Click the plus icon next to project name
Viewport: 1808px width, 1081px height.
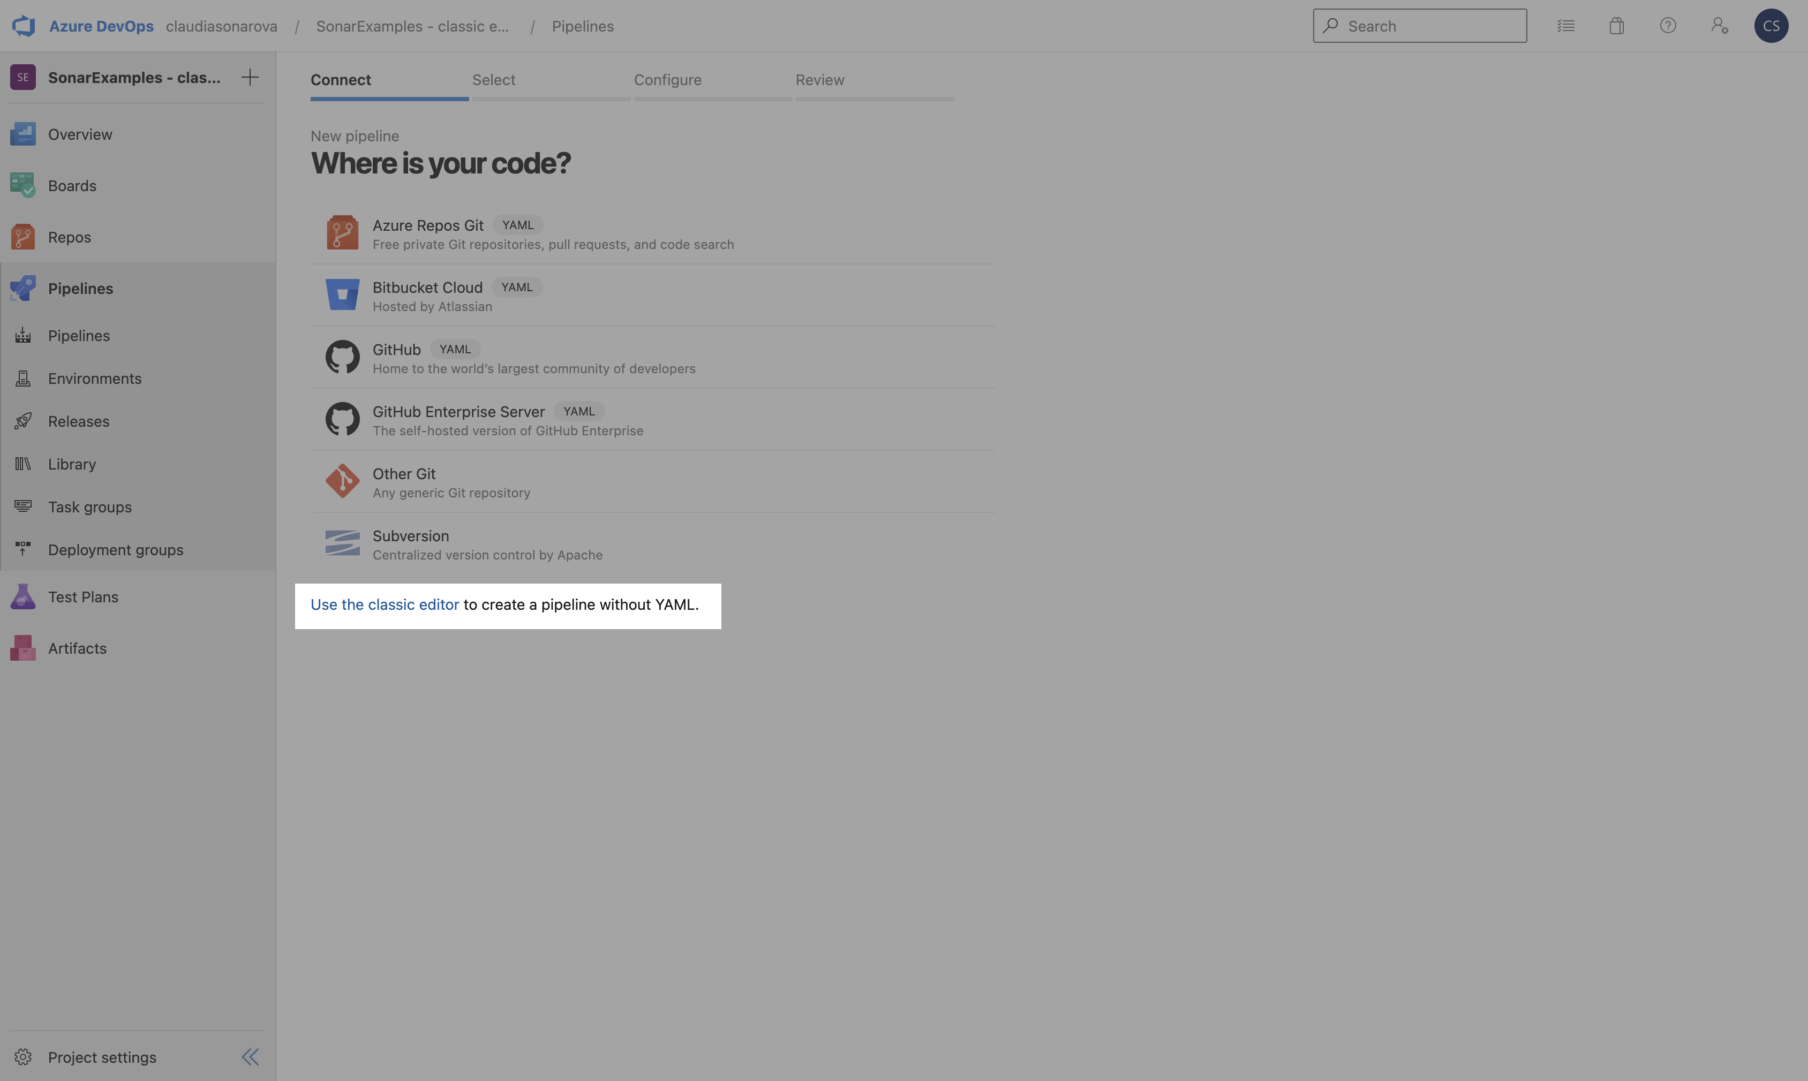(250, 77)
